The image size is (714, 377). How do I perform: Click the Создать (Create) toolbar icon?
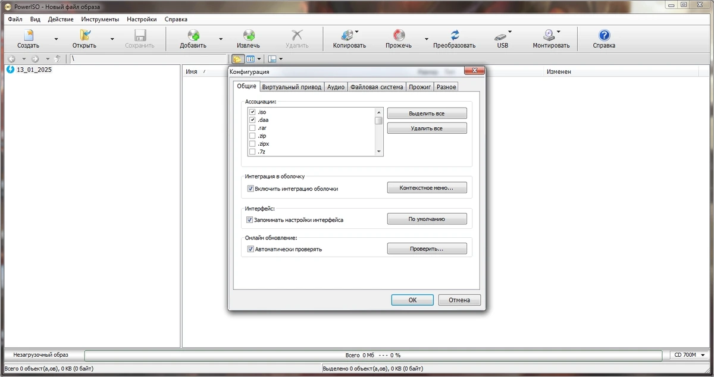coord(29,36)
